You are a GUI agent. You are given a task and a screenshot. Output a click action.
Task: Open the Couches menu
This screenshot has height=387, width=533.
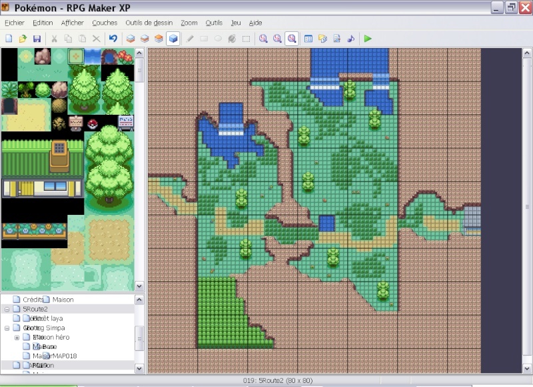tap(105, 23)
